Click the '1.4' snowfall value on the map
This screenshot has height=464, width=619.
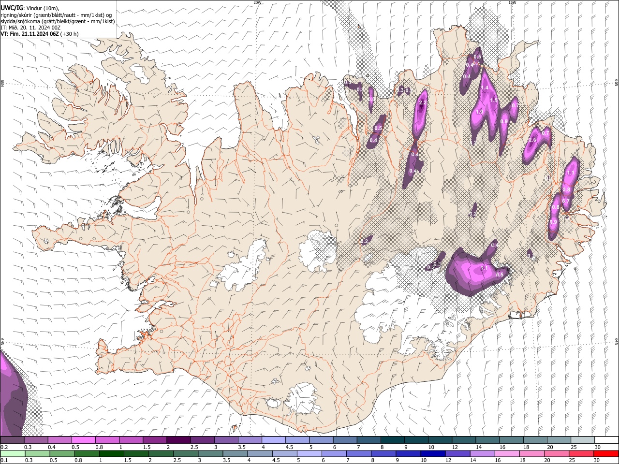pos(484,87)
